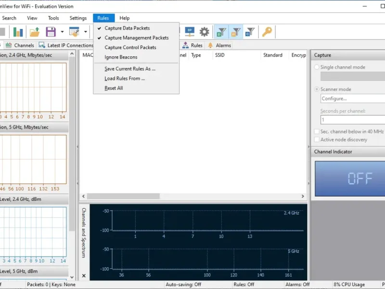Click the Seconds per channel input field

352,120
